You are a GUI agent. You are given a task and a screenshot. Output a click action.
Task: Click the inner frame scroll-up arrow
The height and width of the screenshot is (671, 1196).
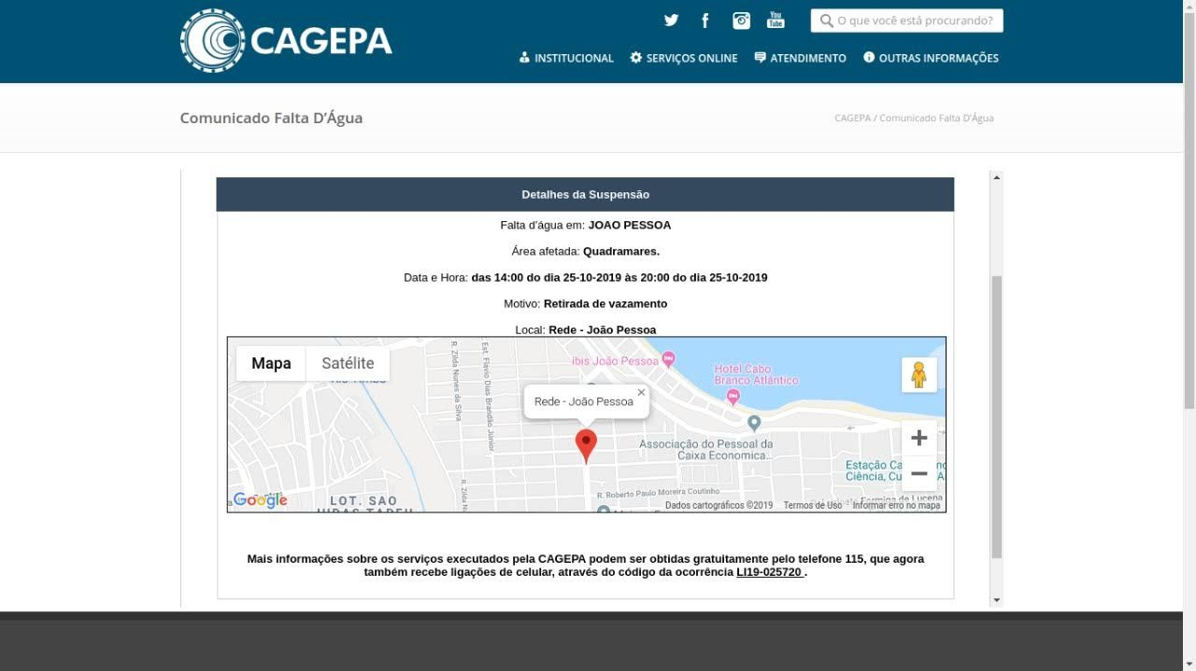click(x=996, y=177)
